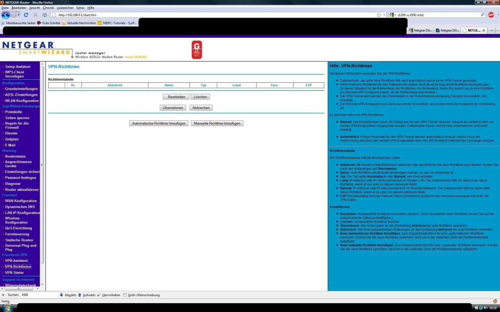Open Routerstatus link

[x=15, y=157]
